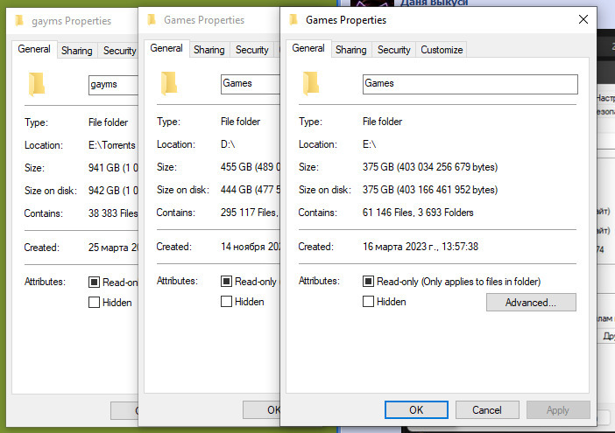The height and width of the screenshot is (433, 615).
Task: Click the 38 383 Files value in gayms Properties
Action: click(113, 213)
